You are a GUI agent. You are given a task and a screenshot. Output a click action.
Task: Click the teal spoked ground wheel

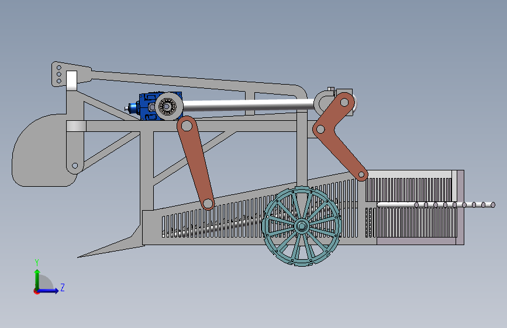[x=301, y=226]
